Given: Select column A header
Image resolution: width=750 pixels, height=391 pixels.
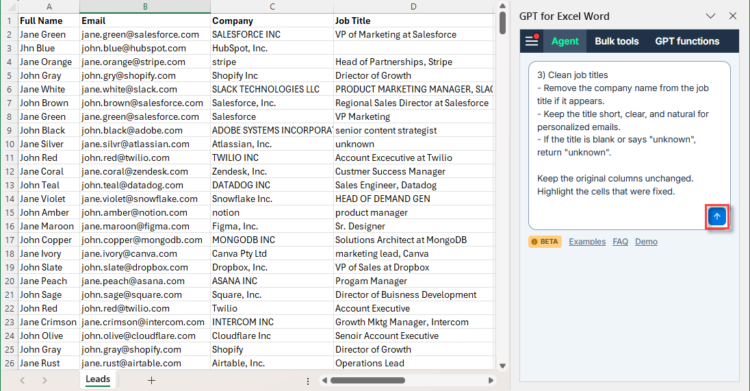Looking at the screenshot, I should 49,7.
